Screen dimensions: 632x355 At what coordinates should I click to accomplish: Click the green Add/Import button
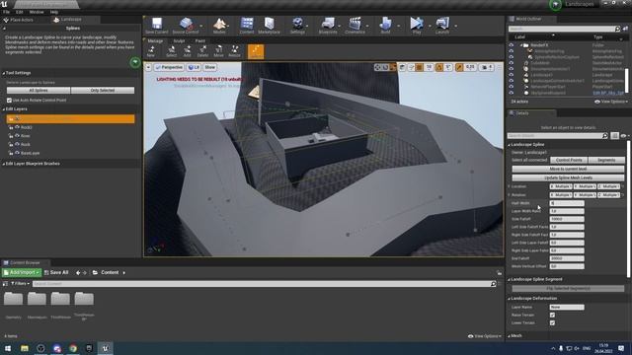coord(22,272)
